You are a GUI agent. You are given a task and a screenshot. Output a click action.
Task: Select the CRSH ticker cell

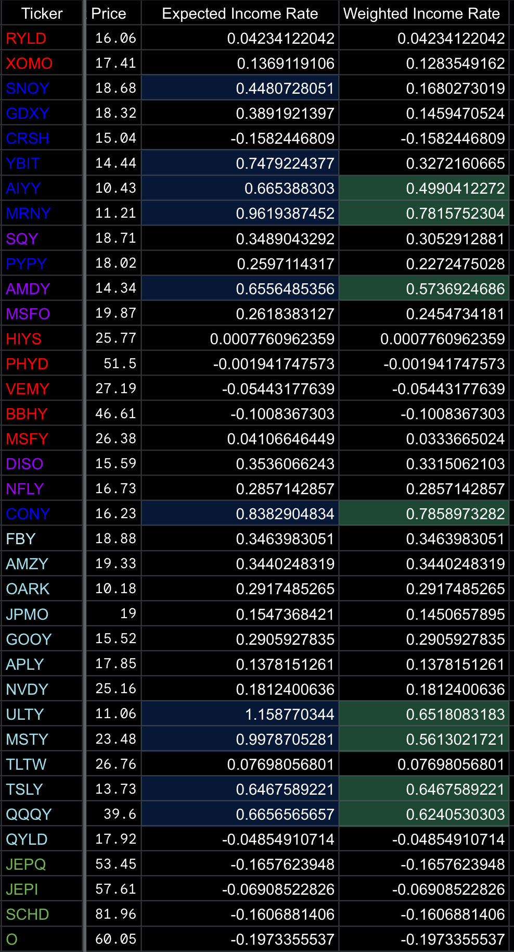click(x=42, y=138)
